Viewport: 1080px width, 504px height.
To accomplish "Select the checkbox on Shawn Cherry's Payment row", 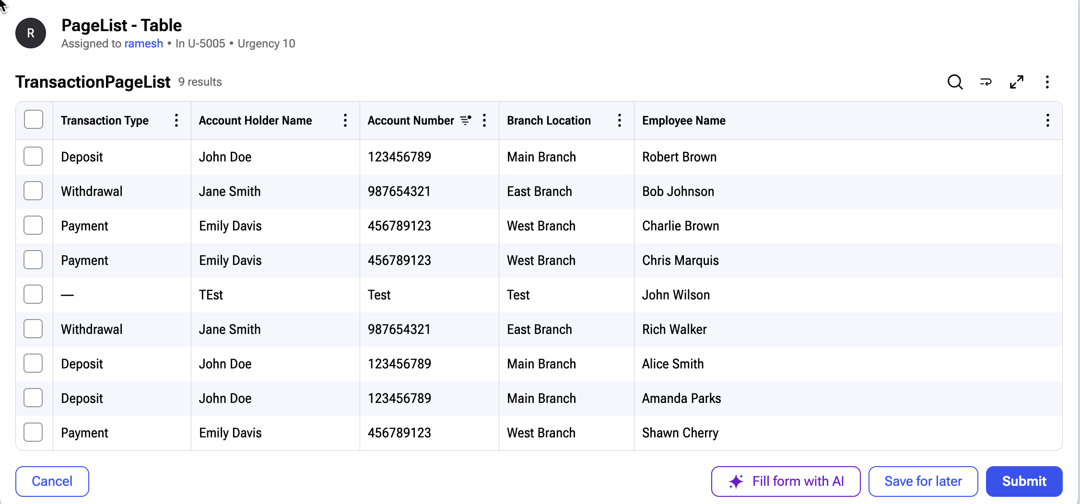I will point(33,432).
